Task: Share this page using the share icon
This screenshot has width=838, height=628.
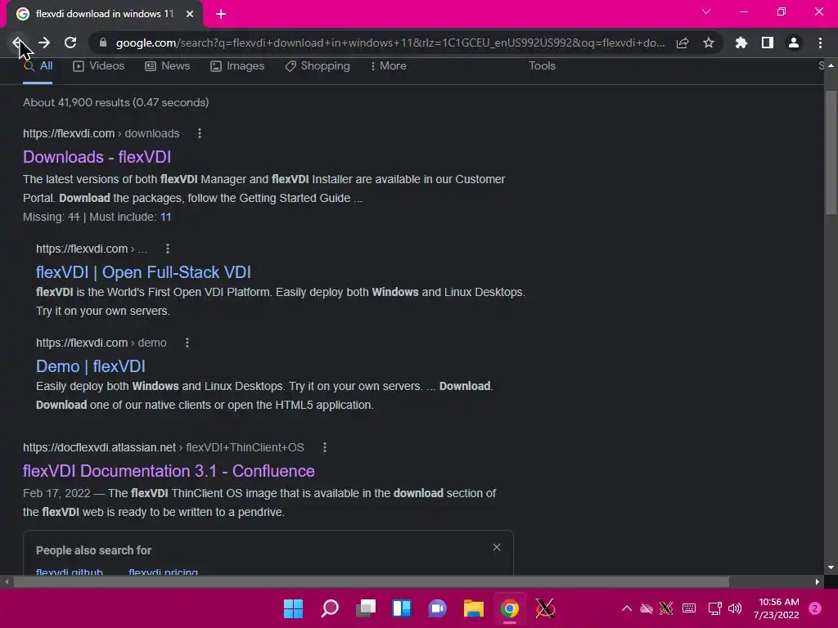Action: click(683, 43)
